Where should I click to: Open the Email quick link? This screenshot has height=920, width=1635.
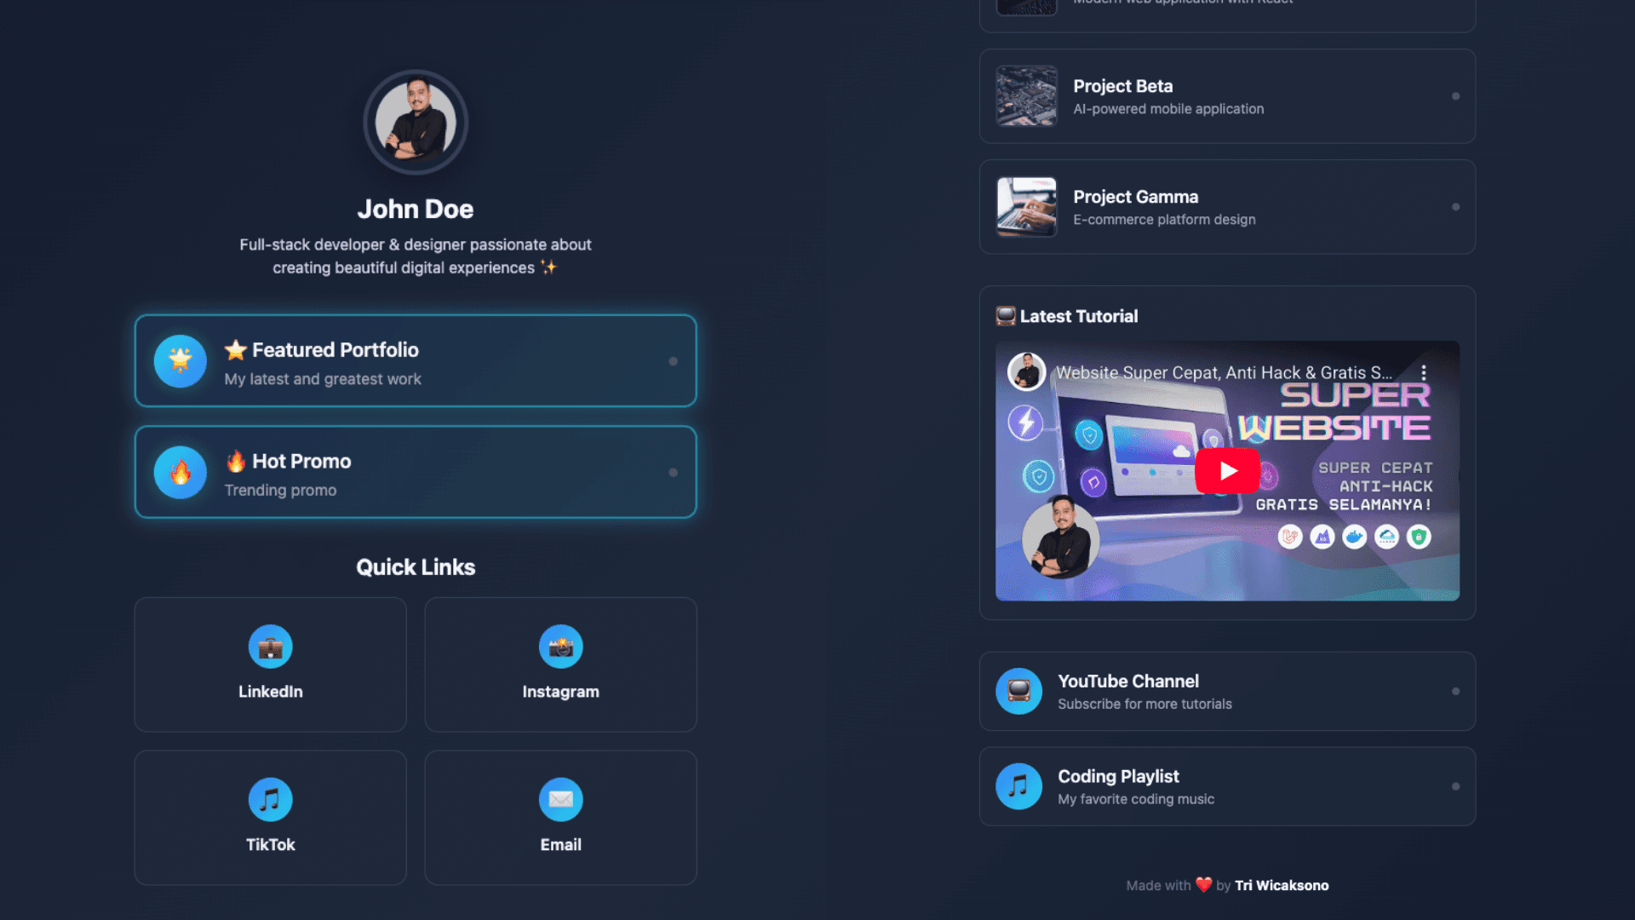[561, 818]
